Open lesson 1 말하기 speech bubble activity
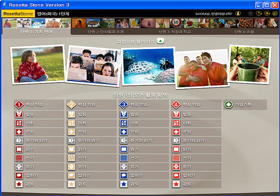The image size is (280, 196). tap(39, 175)
